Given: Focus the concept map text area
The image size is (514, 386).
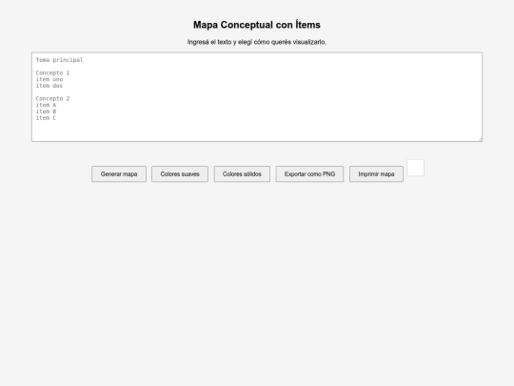Looking at the screenshot, I should (x=257, y=97).
